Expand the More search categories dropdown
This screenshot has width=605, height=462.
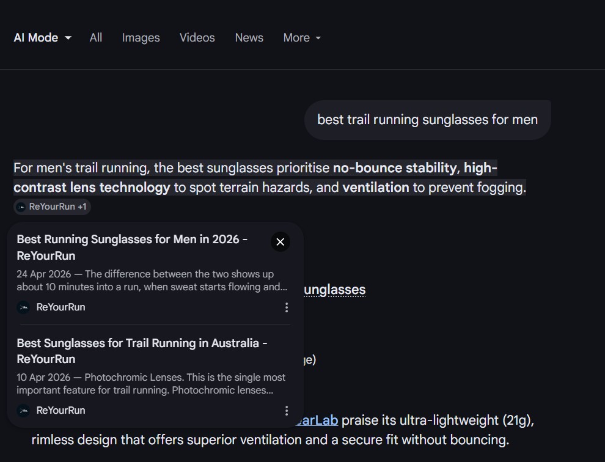[x=302, y=37]
